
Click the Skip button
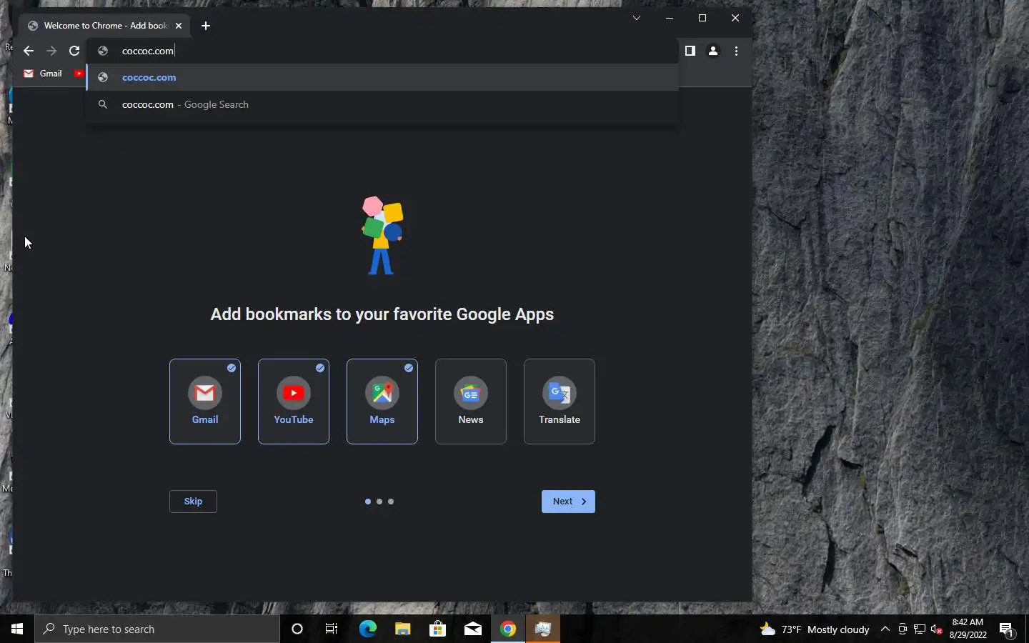point(193,502)
